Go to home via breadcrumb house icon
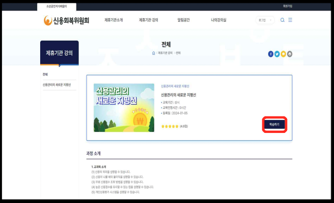 point(153,53)
